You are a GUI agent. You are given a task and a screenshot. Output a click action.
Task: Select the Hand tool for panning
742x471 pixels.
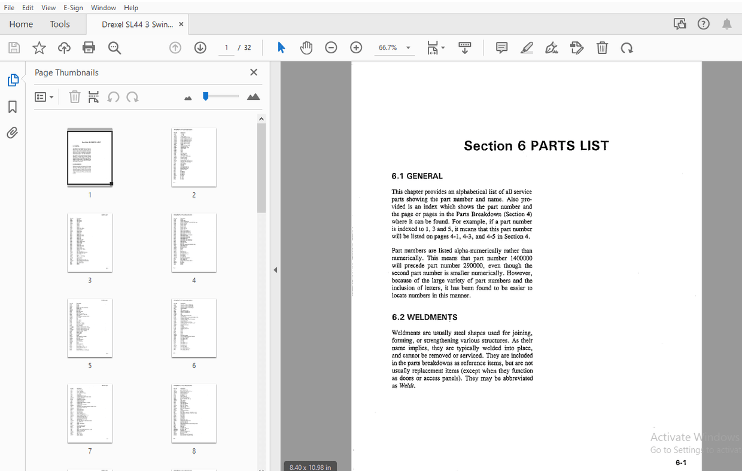[306, 47]
